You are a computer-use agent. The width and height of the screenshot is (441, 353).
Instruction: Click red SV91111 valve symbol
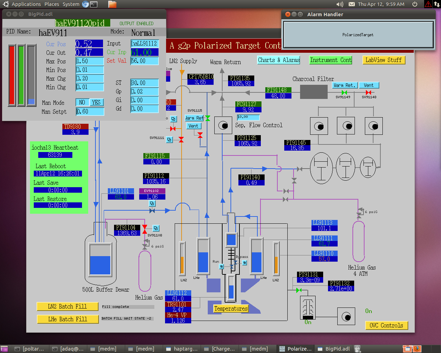pos(181,140)
